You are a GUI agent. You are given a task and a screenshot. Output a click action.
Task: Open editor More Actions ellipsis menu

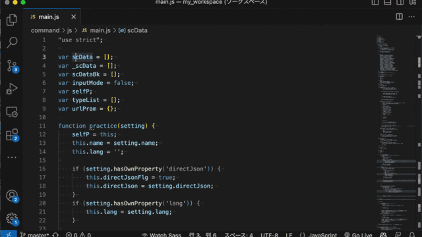click(x=411, y=16)
